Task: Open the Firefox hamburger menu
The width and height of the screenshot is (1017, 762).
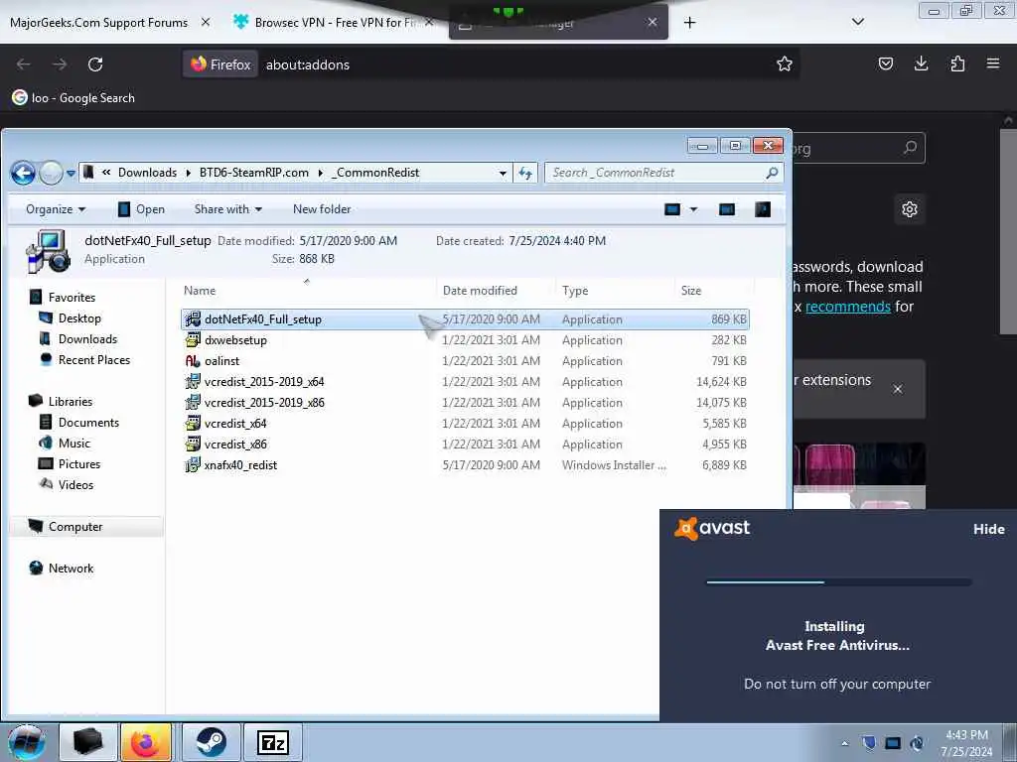Action: (x=992, y=64)
